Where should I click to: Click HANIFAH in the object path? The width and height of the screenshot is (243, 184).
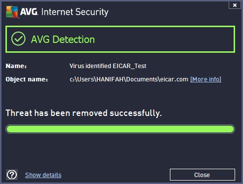[x=110, y=79]
